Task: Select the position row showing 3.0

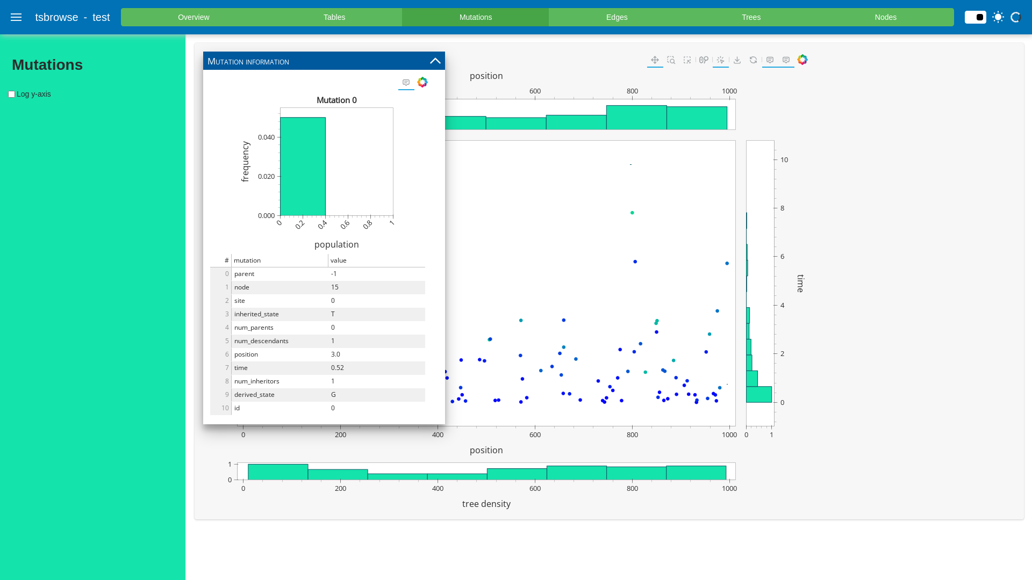Action: coord(318,354)
